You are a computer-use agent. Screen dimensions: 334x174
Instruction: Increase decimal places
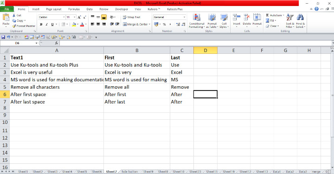pos(178,25)
